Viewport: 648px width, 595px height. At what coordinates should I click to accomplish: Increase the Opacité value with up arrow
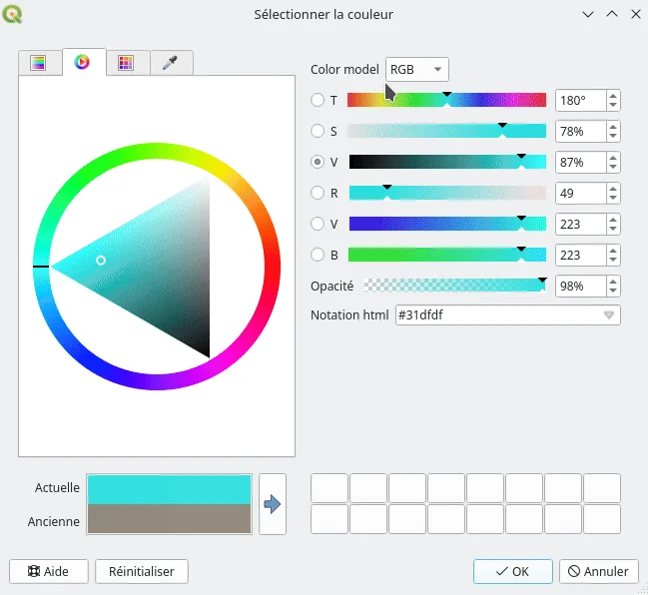[612, 281]
